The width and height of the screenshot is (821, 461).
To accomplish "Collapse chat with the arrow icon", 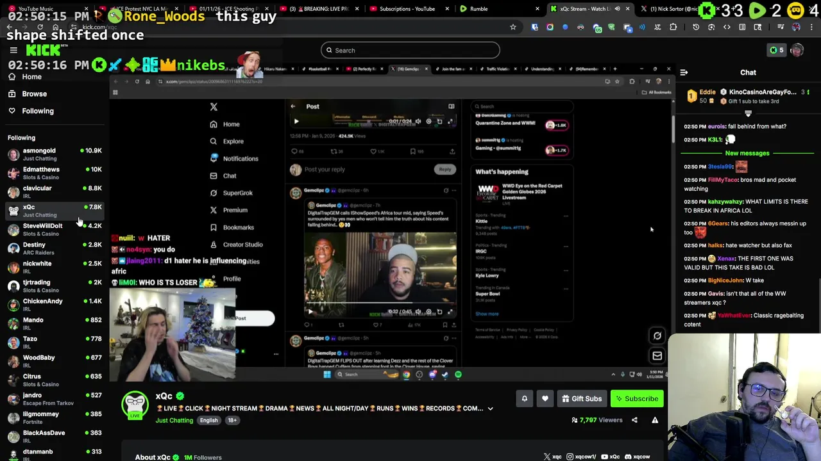I will pyautogui.click(x=684, y=72).
